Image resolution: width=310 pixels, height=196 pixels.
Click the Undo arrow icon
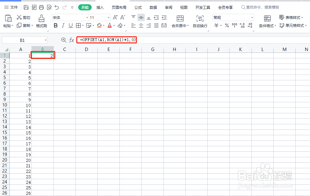pos(57,7)
